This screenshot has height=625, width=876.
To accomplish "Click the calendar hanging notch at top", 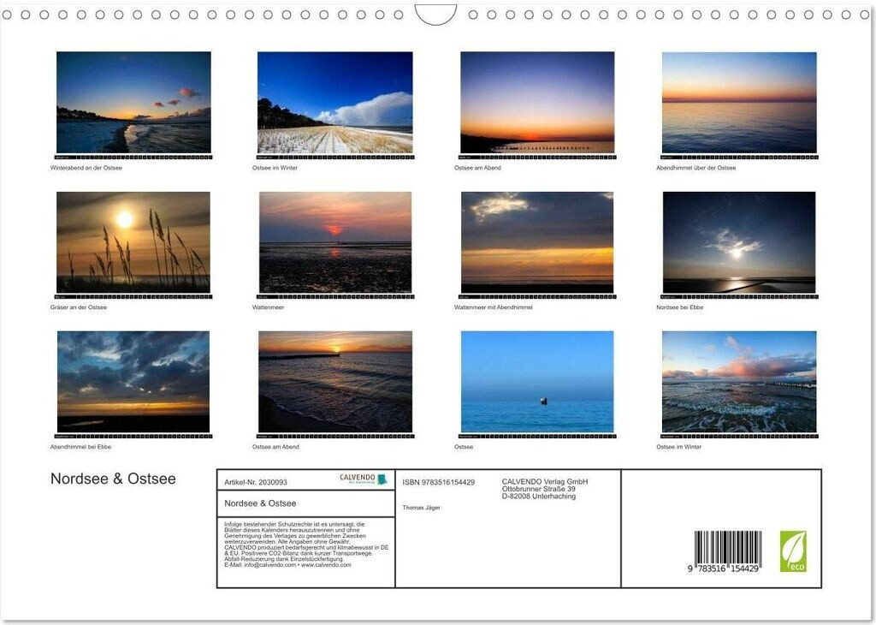I will pyautogui.click(x=435, y=14).
